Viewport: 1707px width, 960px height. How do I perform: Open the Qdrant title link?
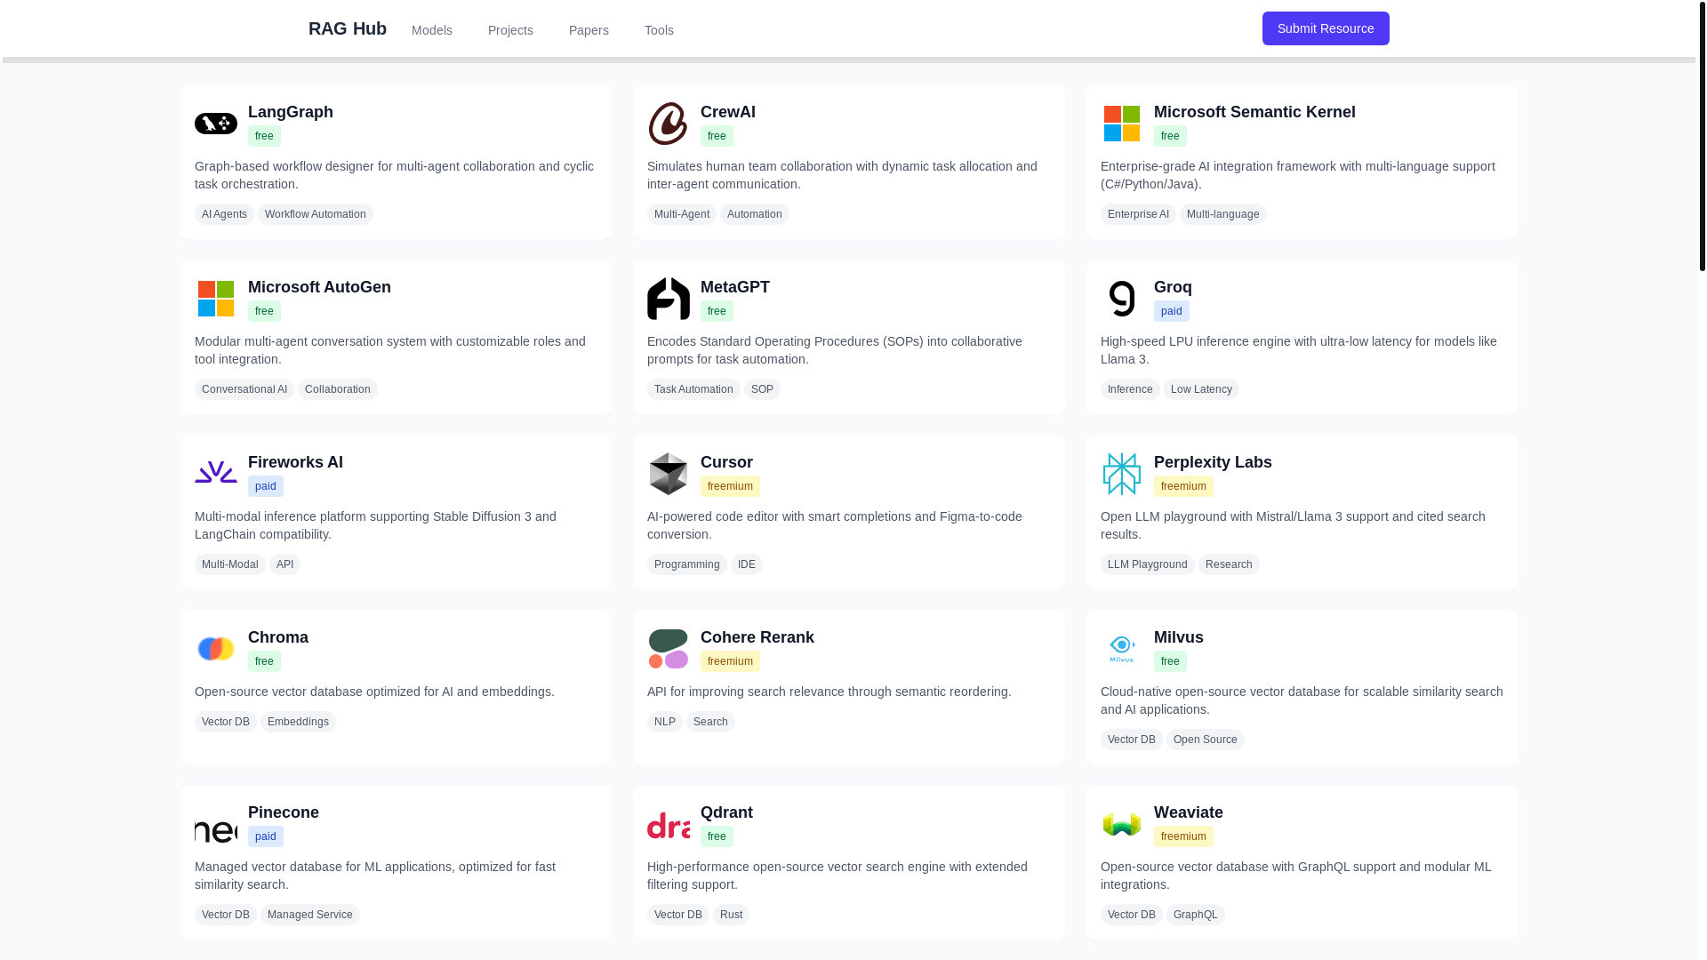pos(726,812)
